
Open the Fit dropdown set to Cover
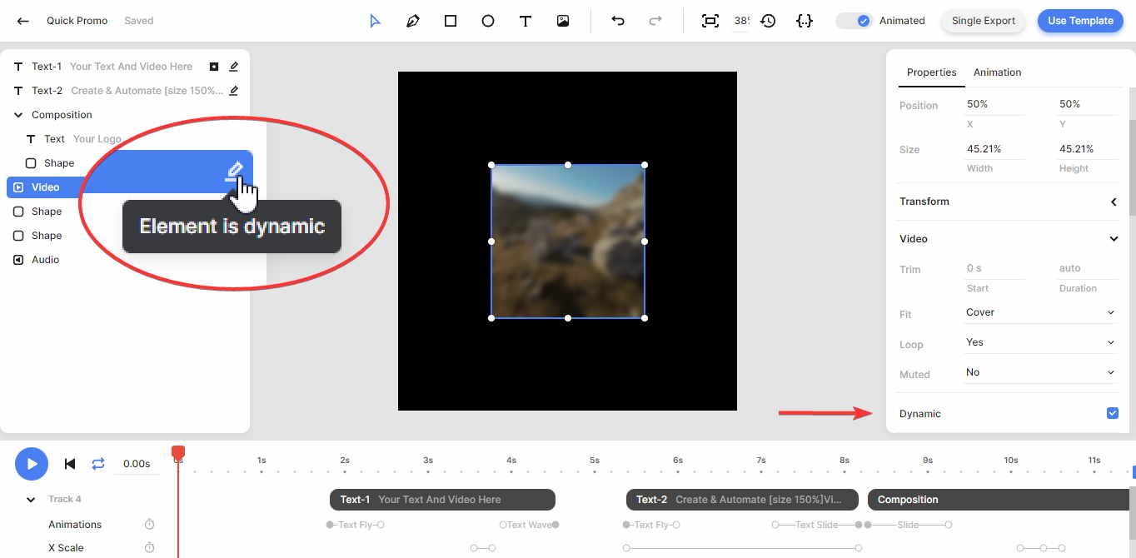tap(1040, 312)
